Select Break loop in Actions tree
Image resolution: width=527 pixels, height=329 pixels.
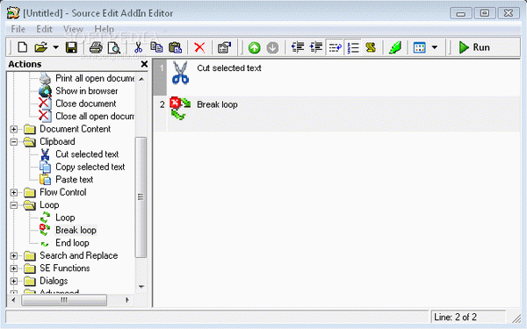[x=76, y=230]
